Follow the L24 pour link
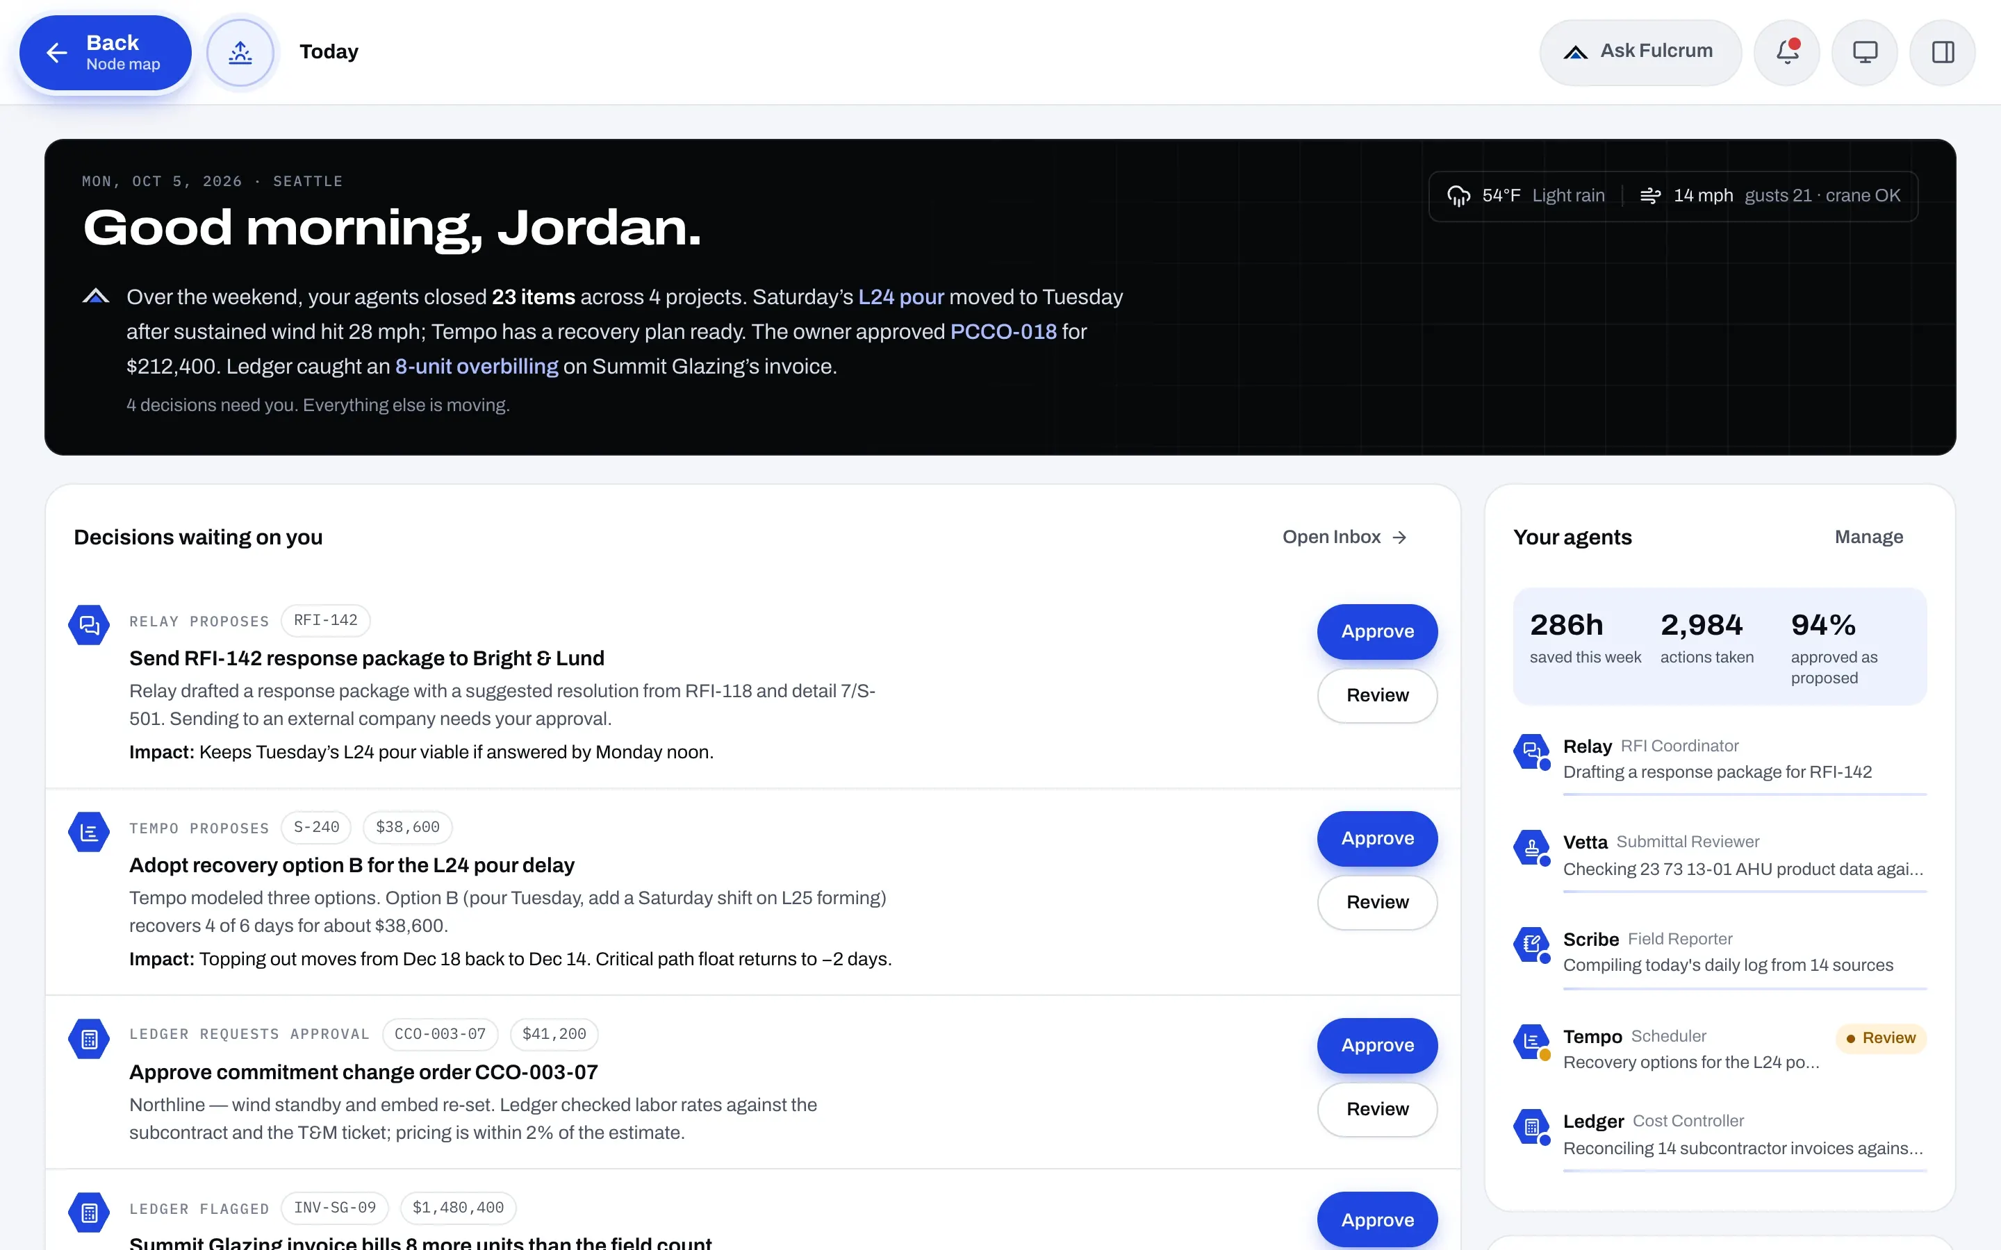2001x1250 pixels. (900, 297)
